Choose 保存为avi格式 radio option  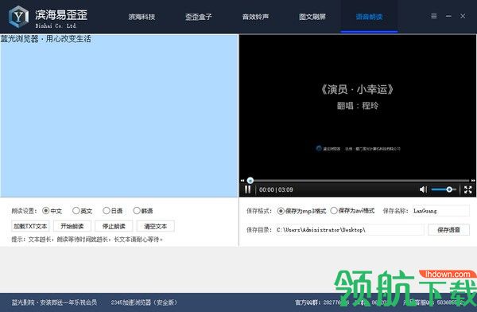(334, 211)
